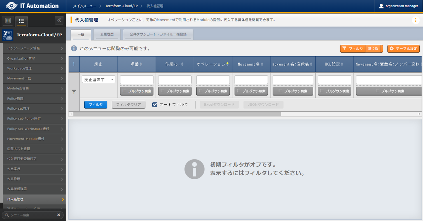The height and width of the screenshot is (221, 423).
Task: Open the vertical three-dot page menu
Action: (415, 20)
